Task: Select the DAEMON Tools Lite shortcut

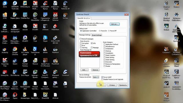Action: (15, 5)
